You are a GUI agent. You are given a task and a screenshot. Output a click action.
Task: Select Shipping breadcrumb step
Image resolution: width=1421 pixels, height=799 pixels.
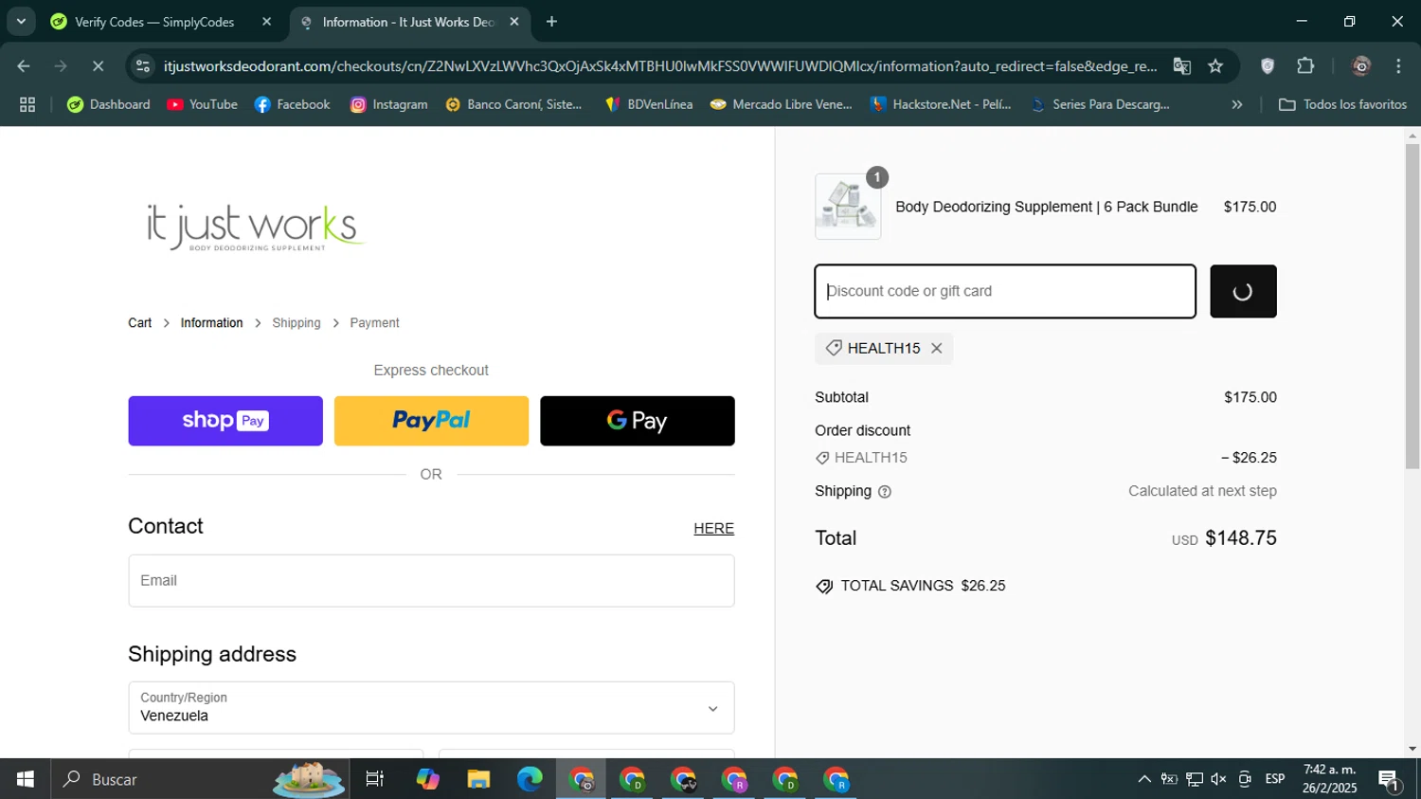coord(297,323)
